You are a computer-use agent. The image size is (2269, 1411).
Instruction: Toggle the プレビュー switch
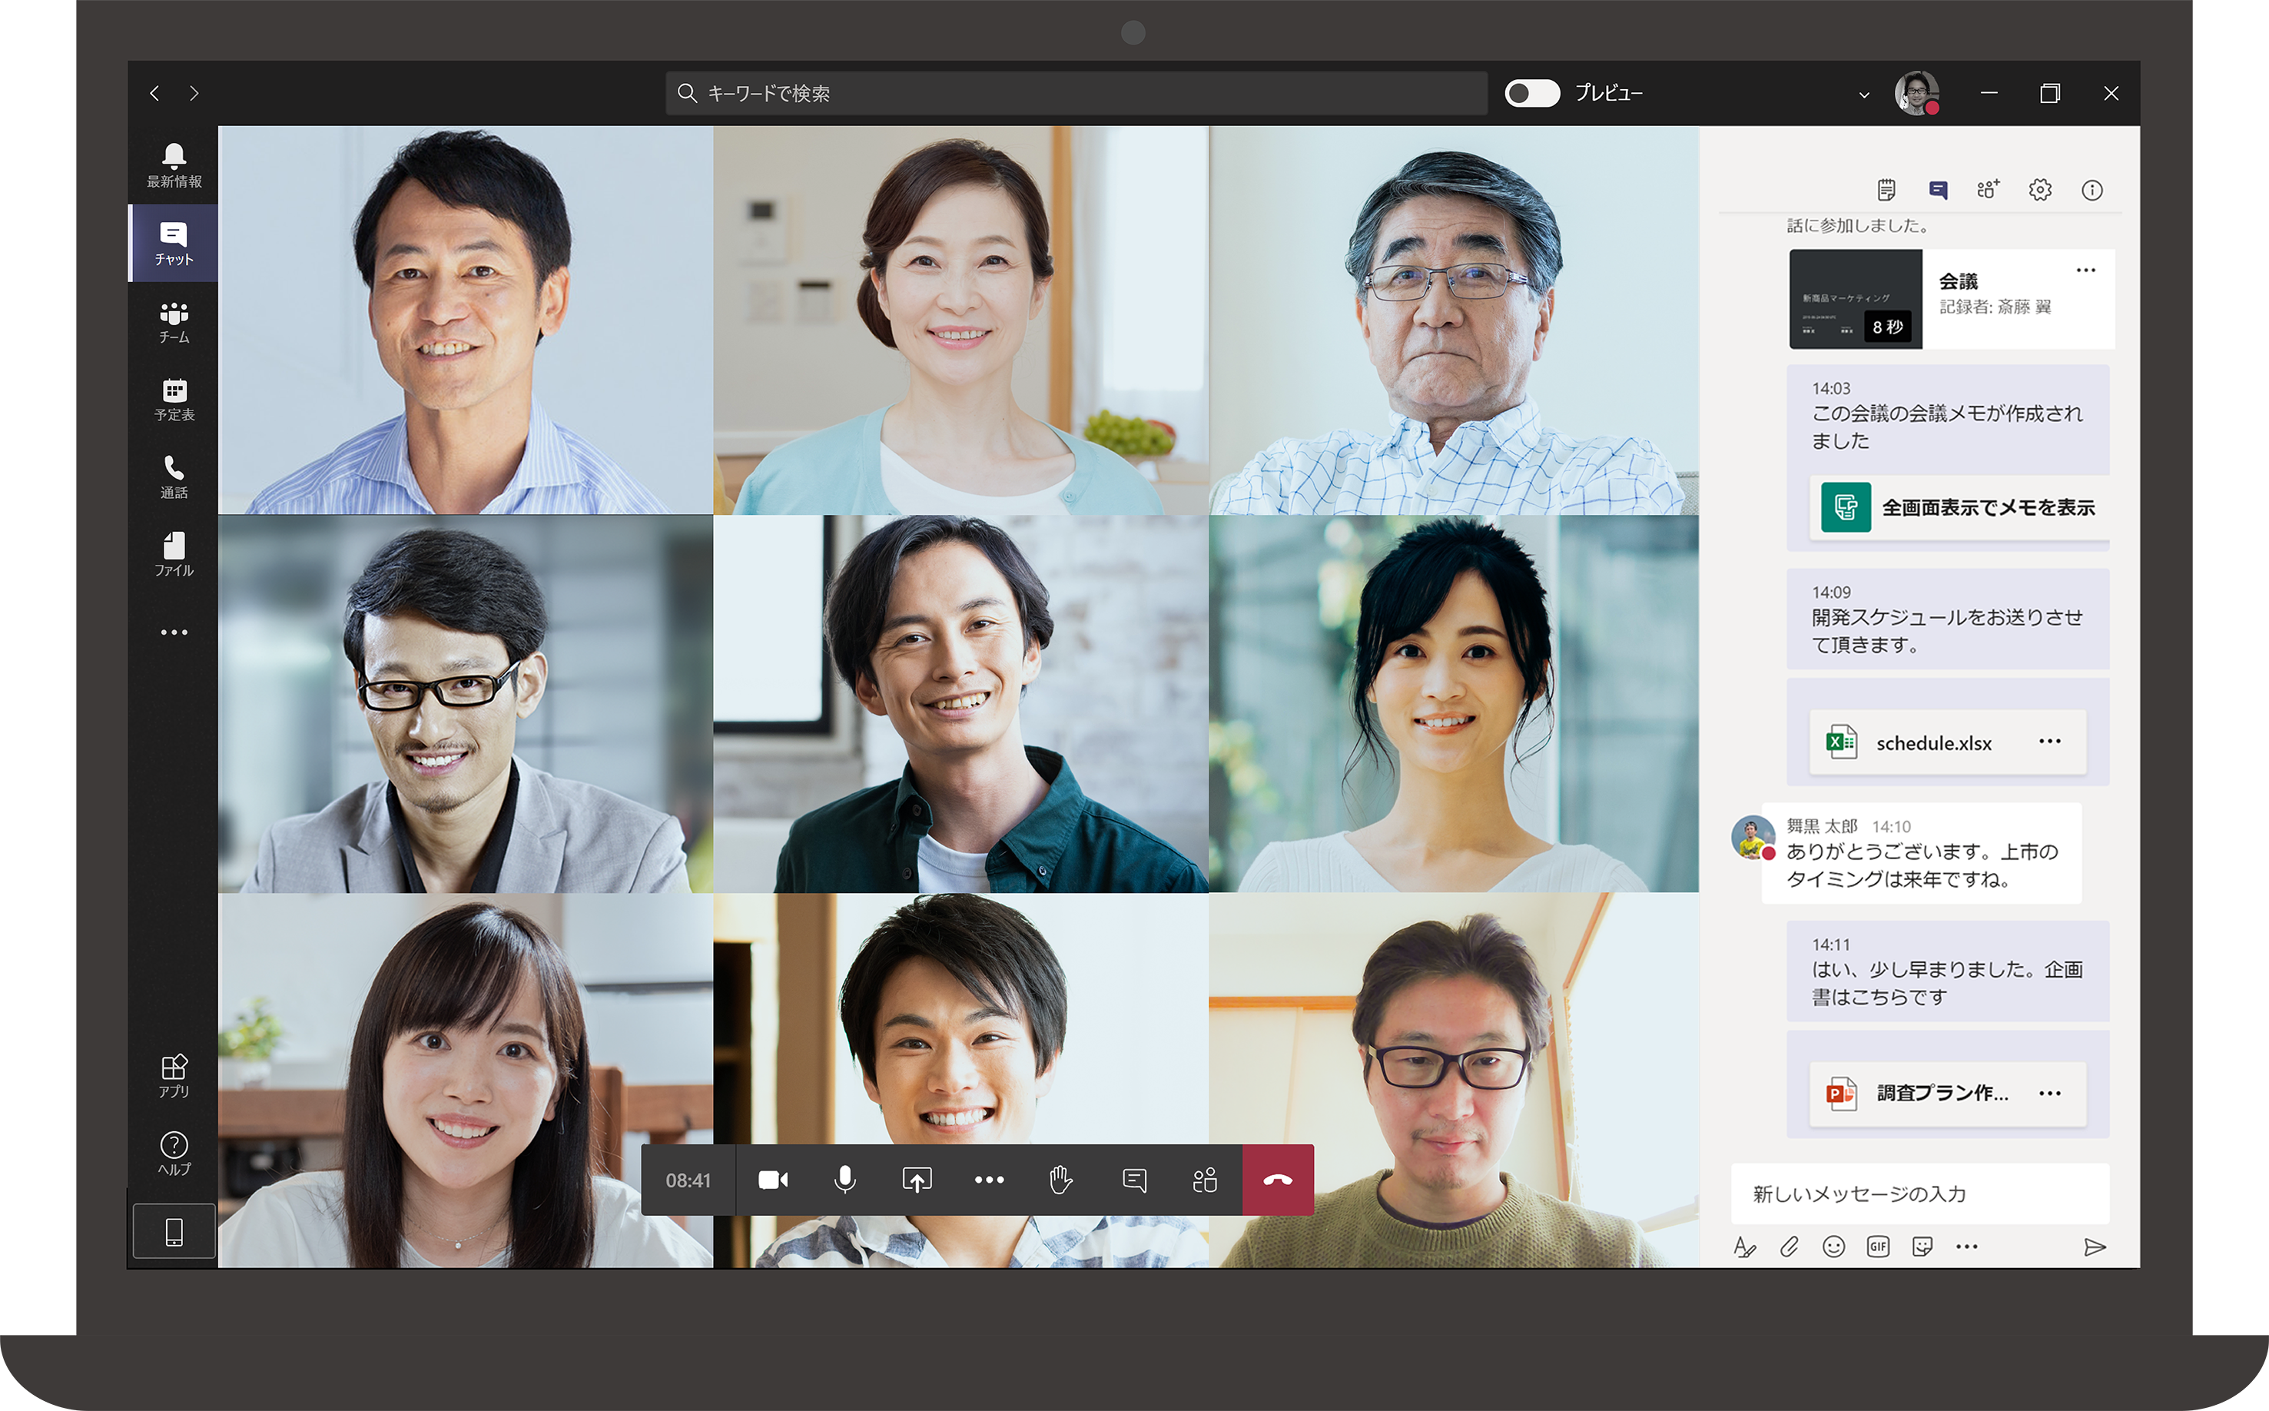click(x=1532, y=93)
